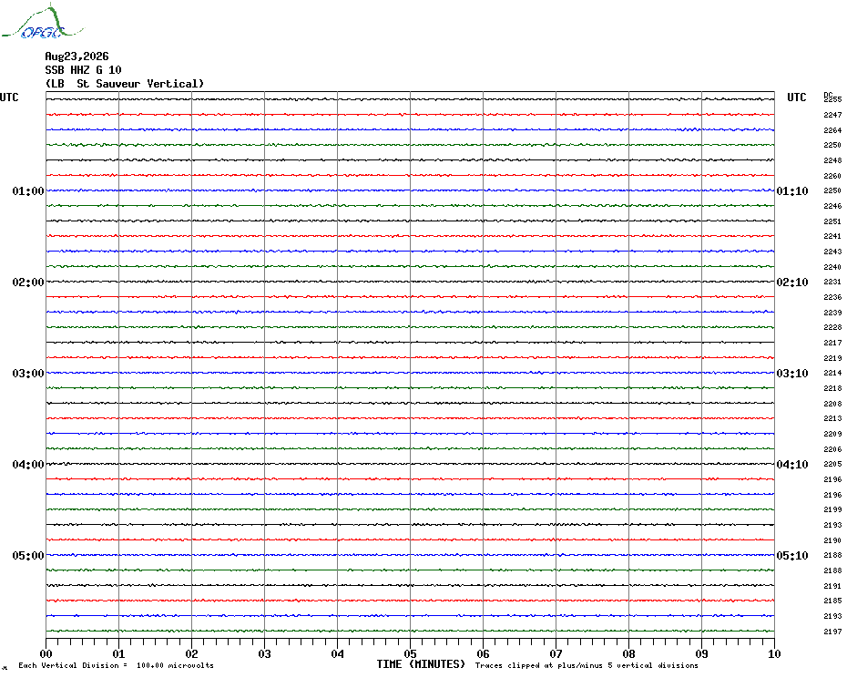Click the 04:00 time label

click(x=28, y=465)
